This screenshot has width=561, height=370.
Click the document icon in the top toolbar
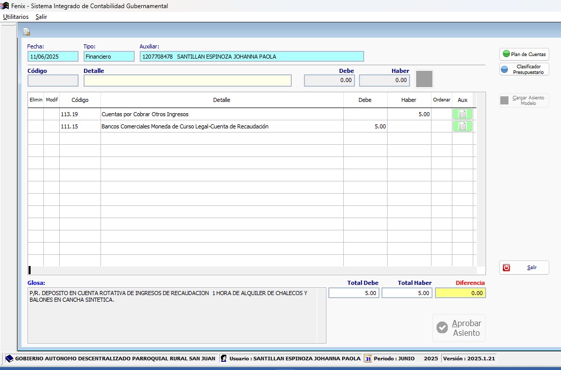(x=27, y=32)
